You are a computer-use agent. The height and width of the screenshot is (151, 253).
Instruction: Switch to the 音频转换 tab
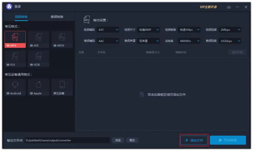(x=57, y=17)
